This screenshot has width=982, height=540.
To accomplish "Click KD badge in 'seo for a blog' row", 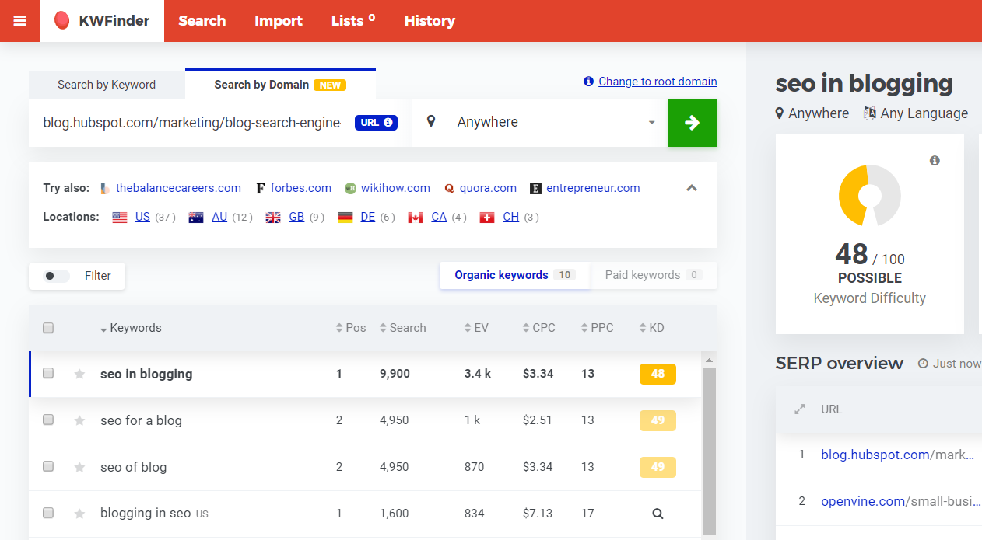I will point(658,420).
